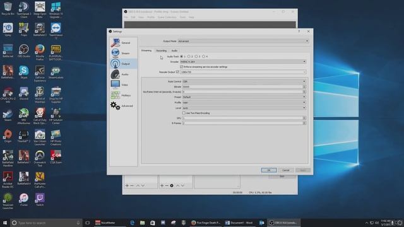Open source properties gear in OBS window

click(x=172, y=185)
